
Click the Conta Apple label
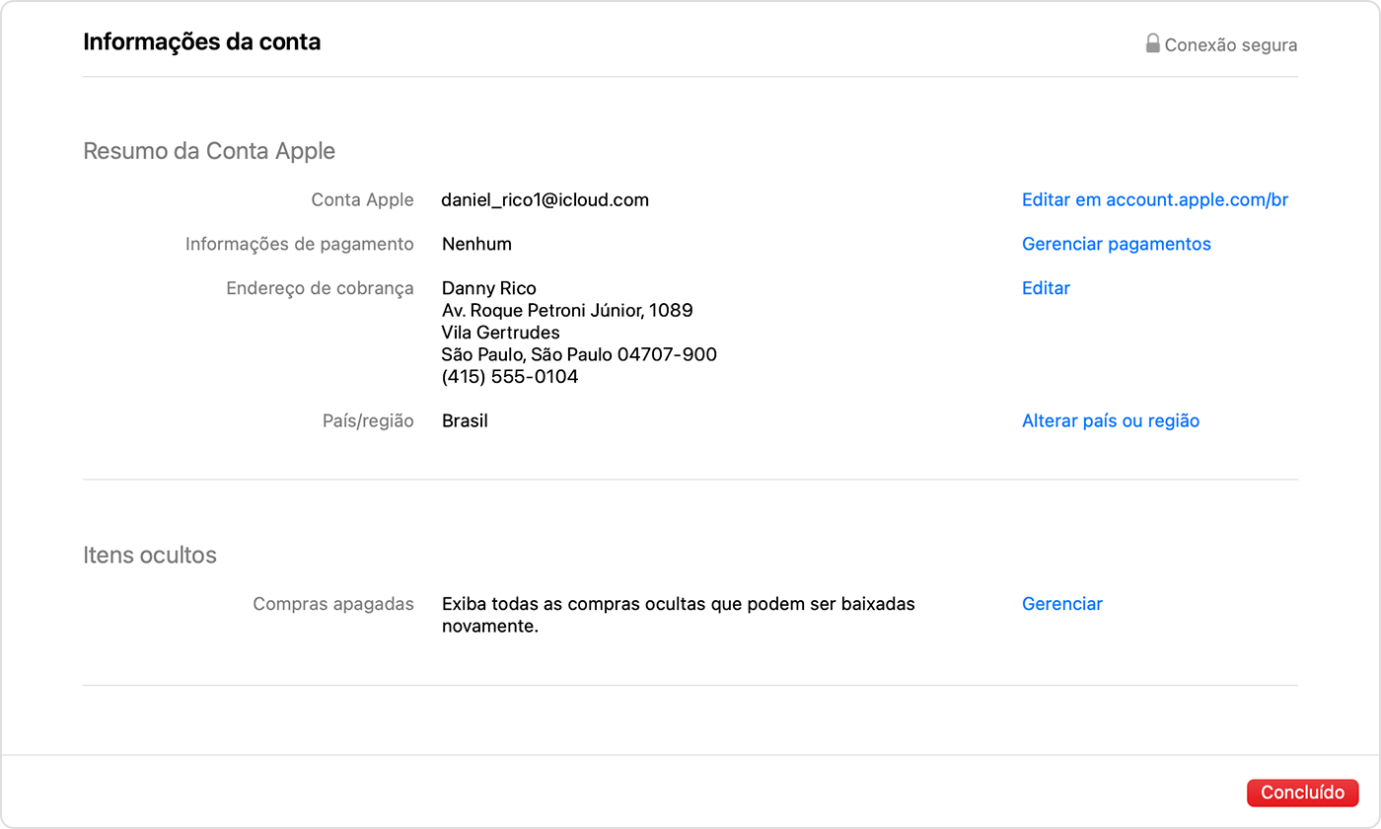point(362,199)
